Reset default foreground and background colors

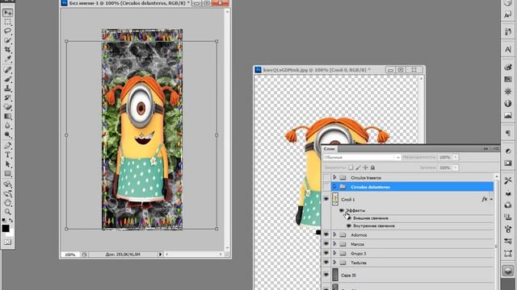3,220
